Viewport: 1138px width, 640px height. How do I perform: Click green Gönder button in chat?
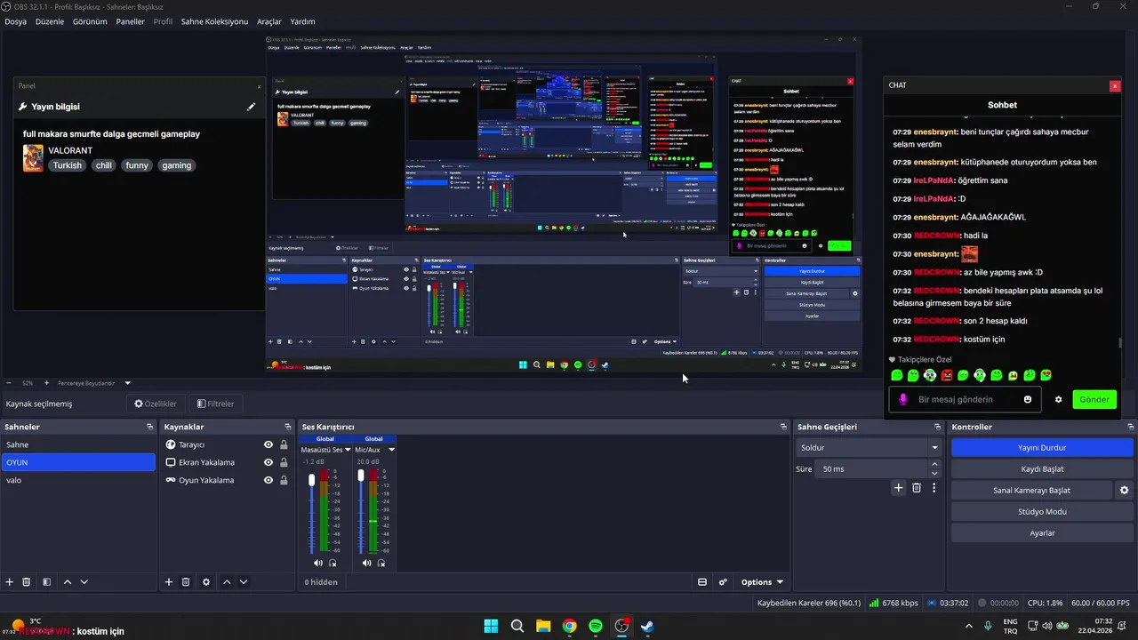point(1094,399)
